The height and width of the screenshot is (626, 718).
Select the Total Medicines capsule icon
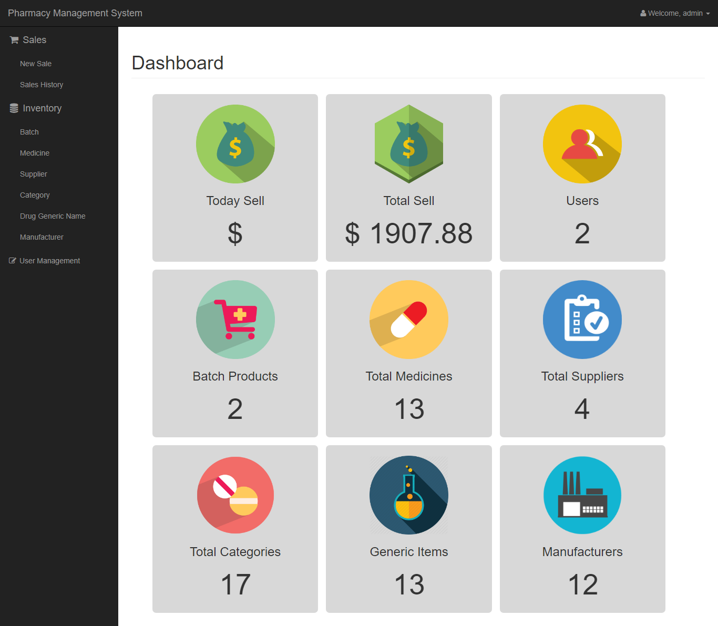point(408,320)
